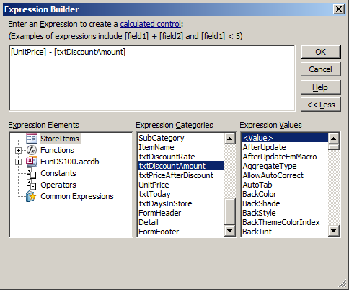
Task: Select StoreItems in Expression Elements
Action: pyautogui.click(x=60, y=139)
